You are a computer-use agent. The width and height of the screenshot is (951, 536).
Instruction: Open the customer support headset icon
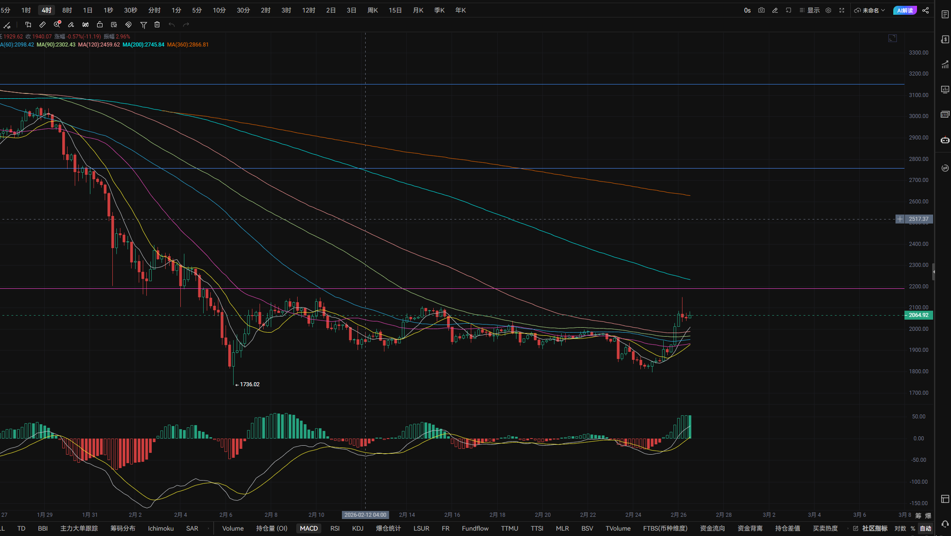click(x=945, y=523)
